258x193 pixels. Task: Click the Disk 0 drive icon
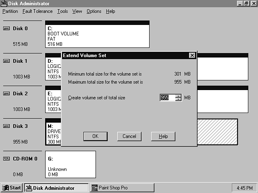[7, 29]
